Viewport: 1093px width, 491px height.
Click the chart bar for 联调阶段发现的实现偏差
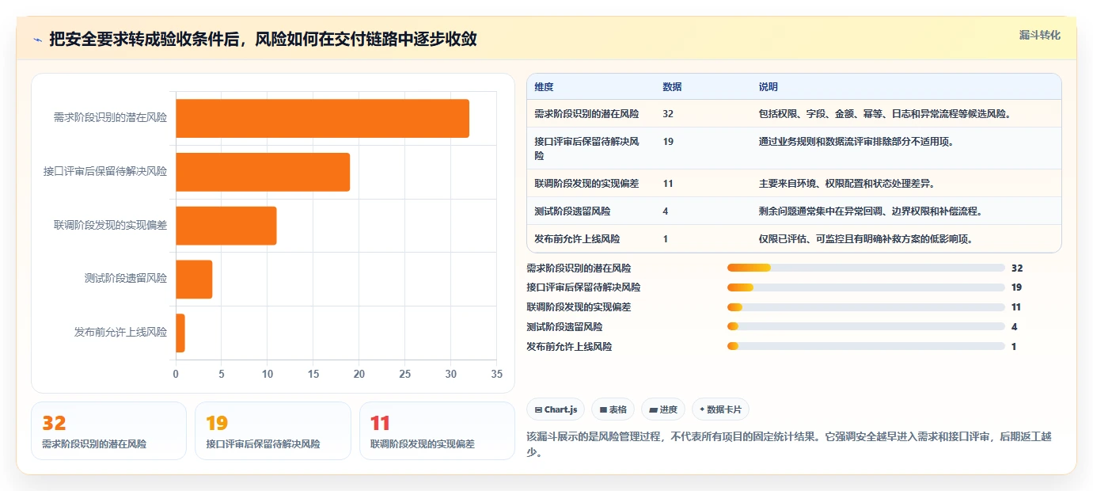click(x=226, y=226)
